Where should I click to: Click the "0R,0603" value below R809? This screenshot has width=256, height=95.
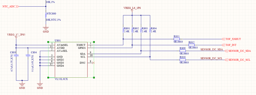coord(184,54)
